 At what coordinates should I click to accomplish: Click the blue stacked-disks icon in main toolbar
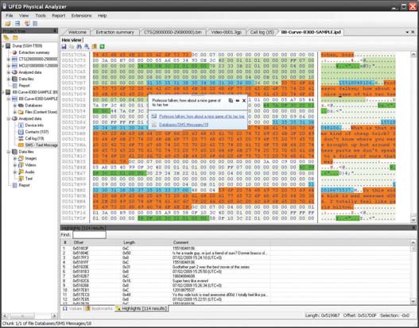[x=17, y=24]
